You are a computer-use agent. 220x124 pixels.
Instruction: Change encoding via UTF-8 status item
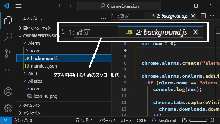tap(126, 120)
